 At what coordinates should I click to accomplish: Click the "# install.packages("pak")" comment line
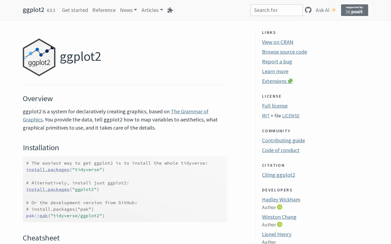pyautogui.click(x=60, y=209)
